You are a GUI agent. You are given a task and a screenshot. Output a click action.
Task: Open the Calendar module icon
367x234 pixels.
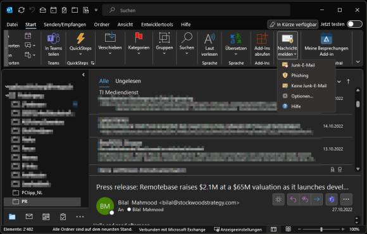(x=46, y=217)
